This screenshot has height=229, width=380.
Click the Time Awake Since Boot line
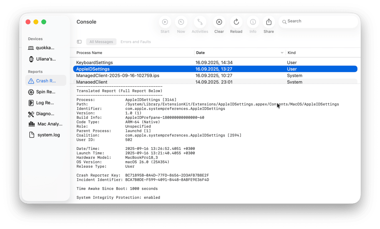pyautogui.click(x=117, y=189)
